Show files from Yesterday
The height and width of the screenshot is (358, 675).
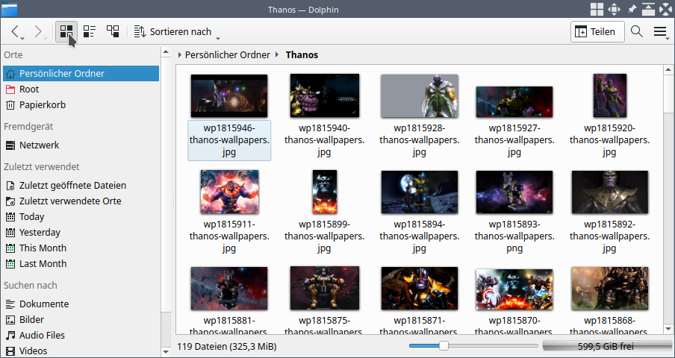point(81,233)
